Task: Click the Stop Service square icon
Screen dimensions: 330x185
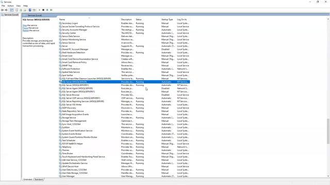Action: (43, 10)
